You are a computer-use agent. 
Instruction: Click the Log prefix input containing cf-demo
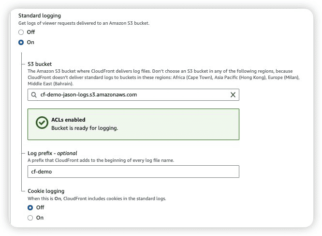coord(133,172)
